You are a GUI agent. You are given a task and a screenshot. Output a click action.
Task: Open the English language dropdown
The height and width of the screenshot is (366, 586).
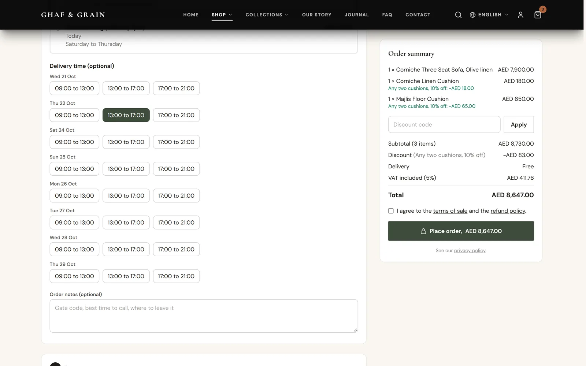coord(489,15)
